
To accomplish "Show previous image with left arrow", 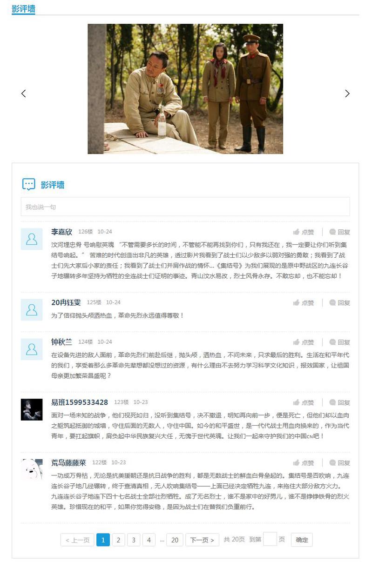I will pos(24,94).
